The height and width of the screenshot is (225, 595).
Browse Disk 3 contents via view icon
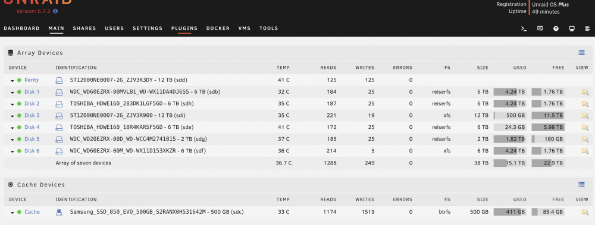click(585, 116)
